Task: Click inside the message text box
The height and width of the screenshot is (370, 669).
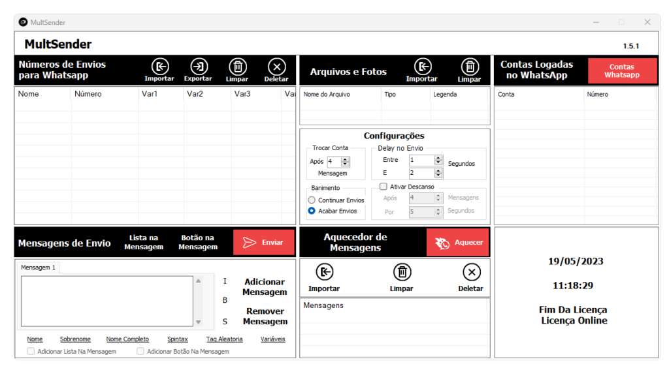Action: click(107, 301)
